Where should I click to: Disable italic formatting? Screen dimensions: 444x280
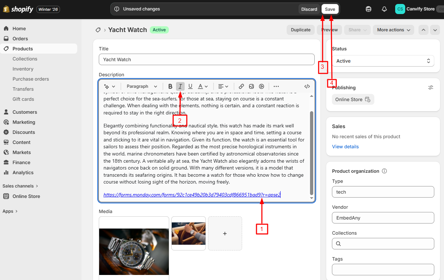[180, 86]
